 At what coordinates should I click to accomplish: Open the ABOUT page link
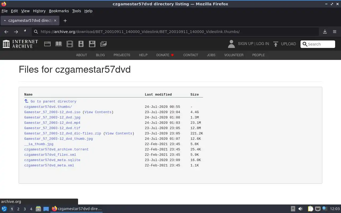[x=82, y=55]
